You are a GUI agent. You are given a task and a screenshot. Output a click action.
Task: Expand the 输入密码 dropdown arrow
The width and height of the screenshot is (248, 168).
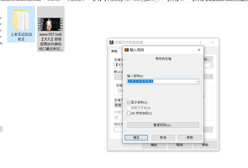tap(197, 81)
